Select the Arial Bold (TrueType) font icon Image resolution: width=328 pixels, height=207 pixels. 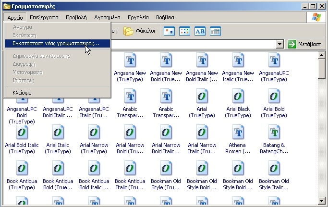pos(274,96)
